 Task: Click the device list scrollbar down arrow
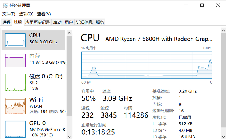tap(69, 137)
